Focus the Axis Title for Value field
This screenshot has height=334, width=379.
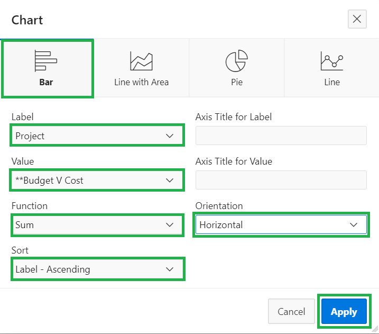tap(281, 180)
